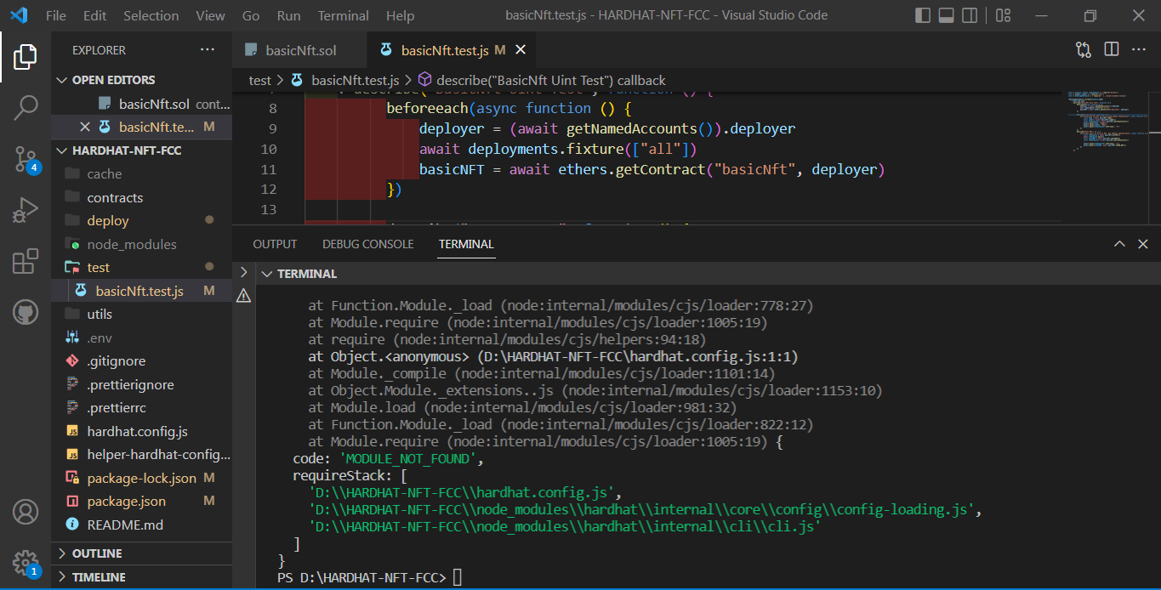Maximize the panel with the up chevron
This screenshot has width=1161, height=590.
pyautogui.click(x=1119, y=244)
